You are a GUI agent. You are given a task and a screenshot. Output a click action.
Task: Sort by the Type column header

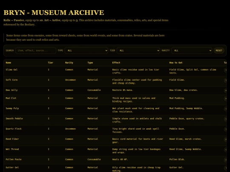click(90, 62)
